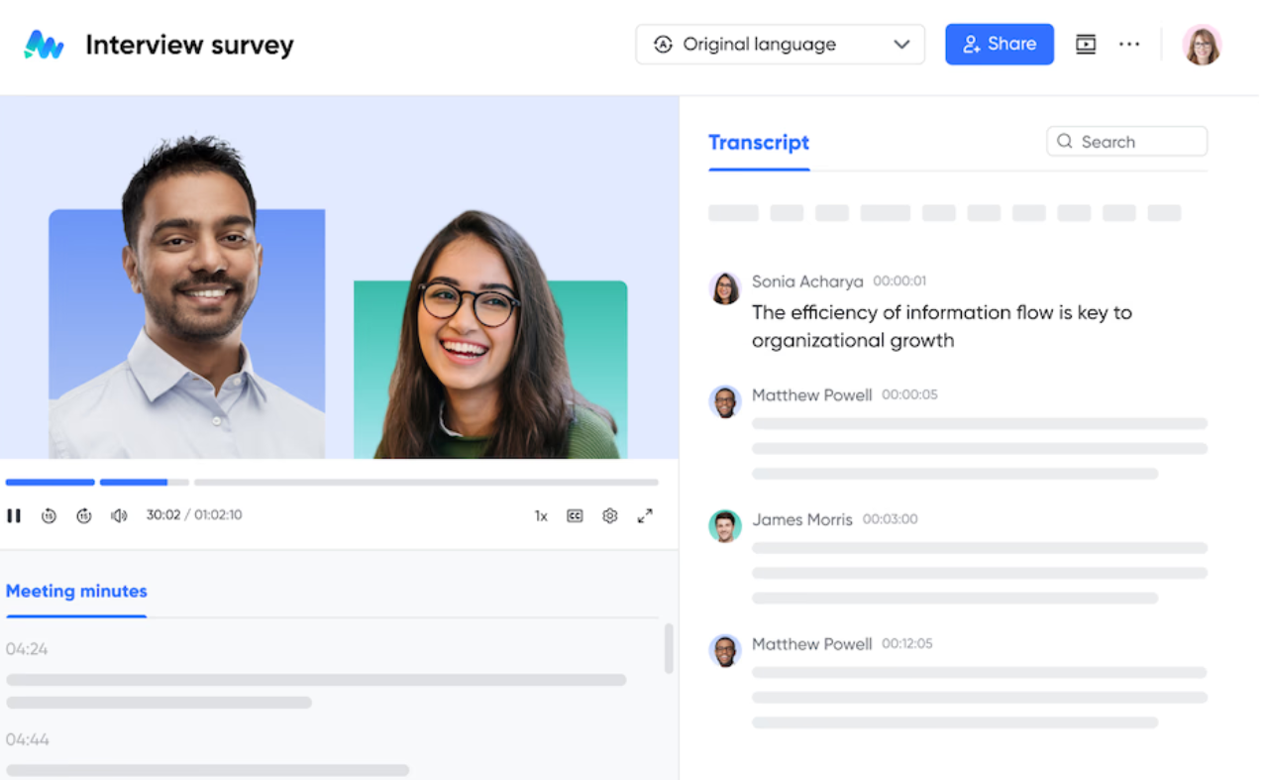The width and height of the screenshot is (1267, 780).
Task: Open the 1x playback speed selector
Action: click(x=541, y=516)
